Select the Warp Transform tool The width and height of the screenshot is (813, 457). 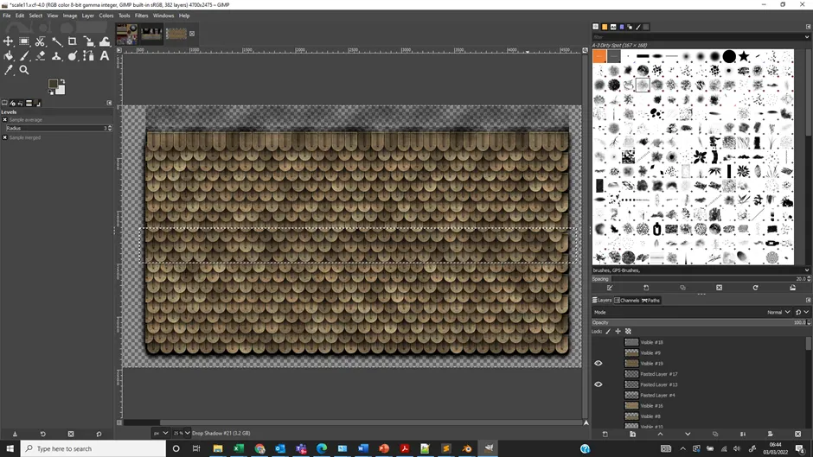click(105, 41)
